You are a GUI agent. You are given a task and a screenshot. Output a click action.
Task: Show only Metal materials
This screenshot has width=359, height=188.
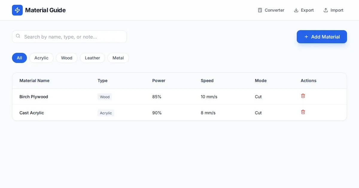pyautogui.click(x=118, y=58)
